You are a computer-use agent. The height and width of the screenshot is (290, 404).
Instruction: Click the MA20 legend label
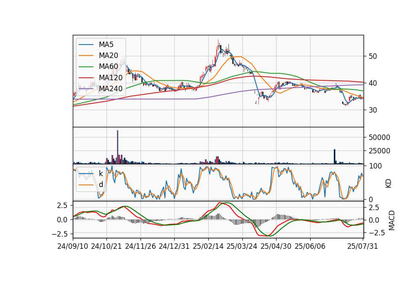tap(108, 55)
